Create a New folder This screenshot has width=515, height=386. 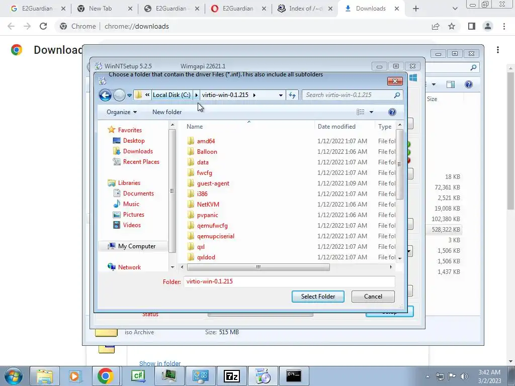pyautogui.click(x=167, y=112)
